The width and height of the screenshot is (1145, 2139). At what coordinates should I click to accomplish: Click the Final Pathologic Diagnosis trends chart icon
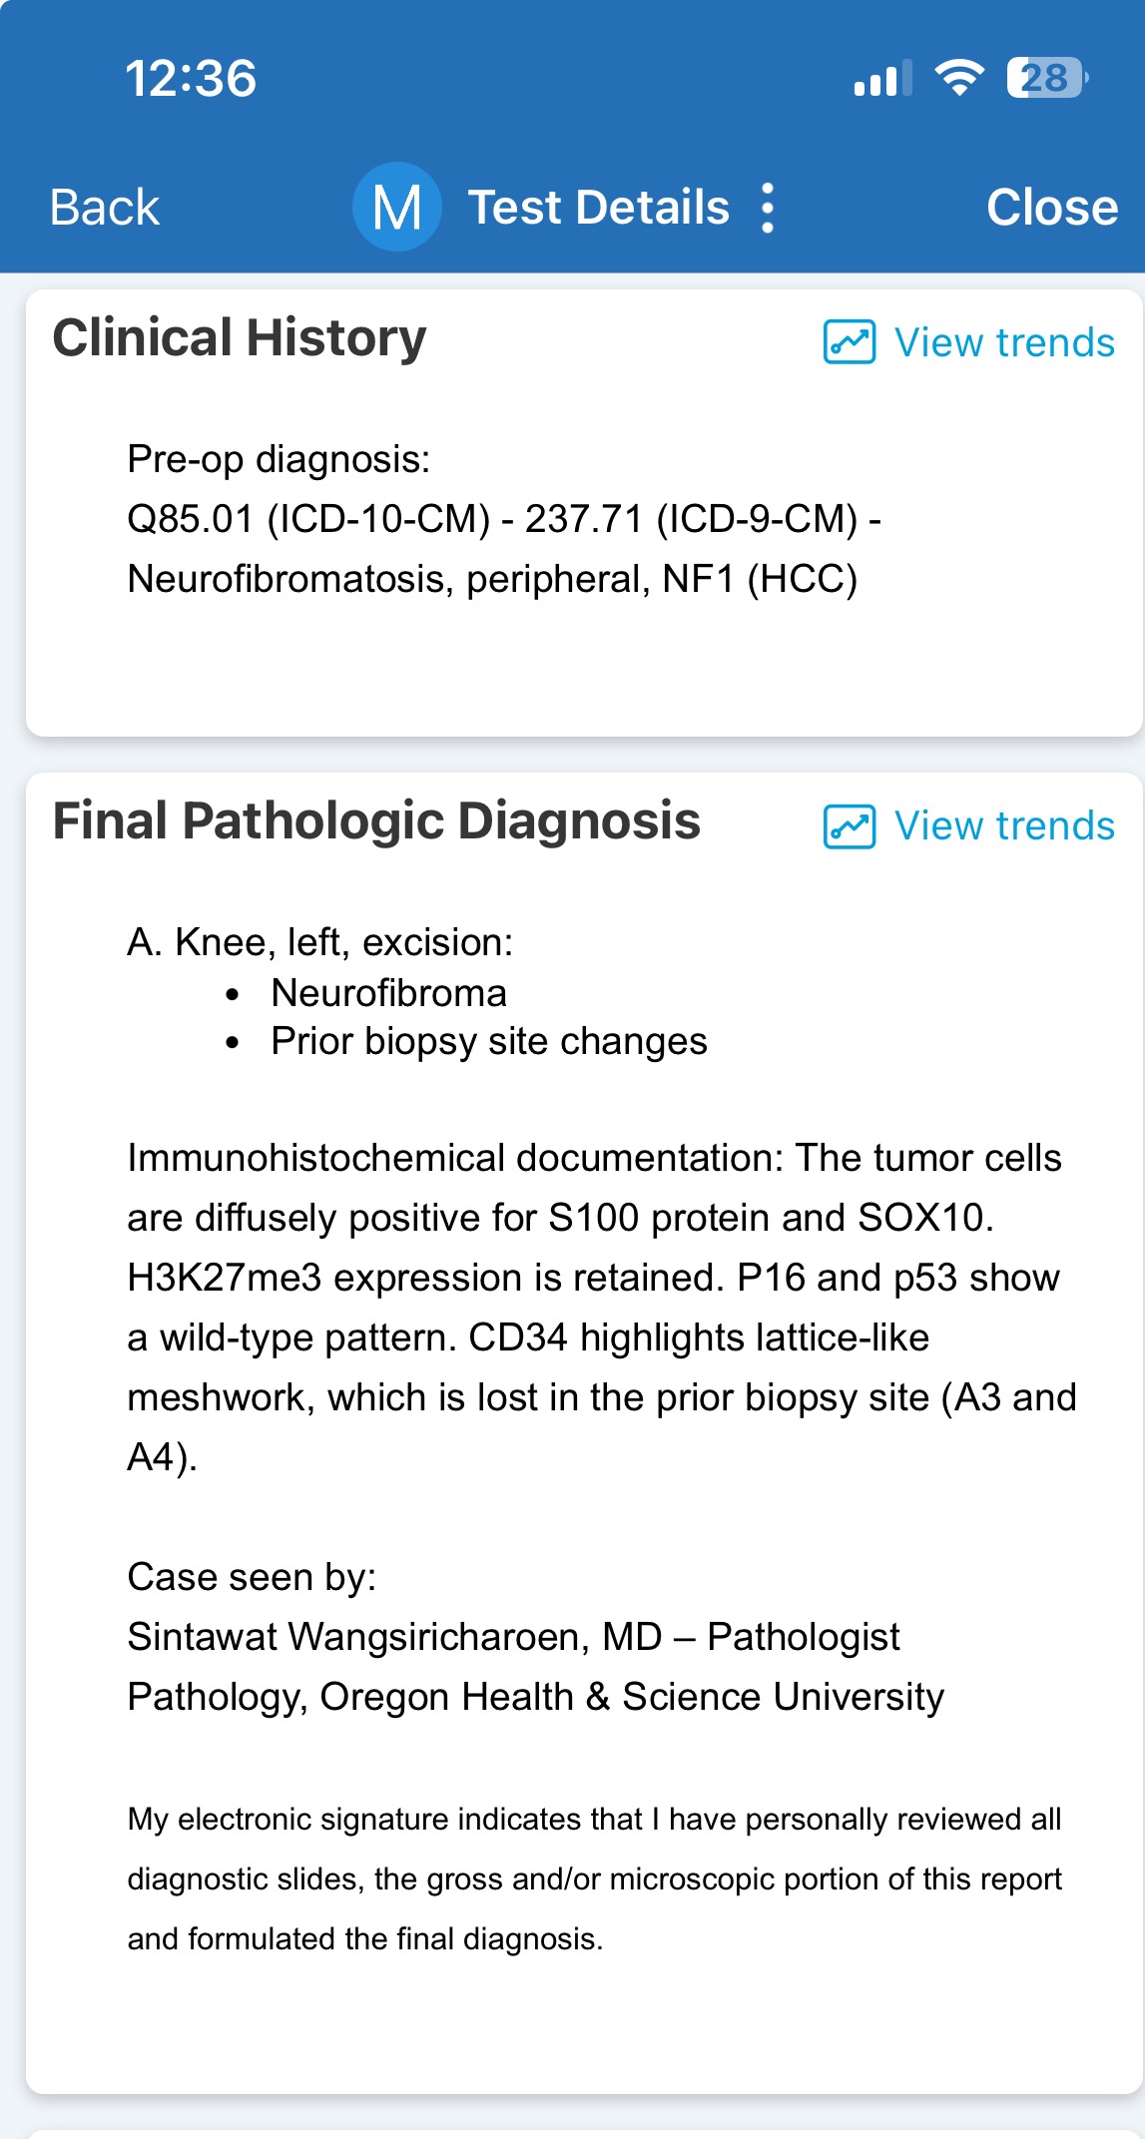(850, 826)
